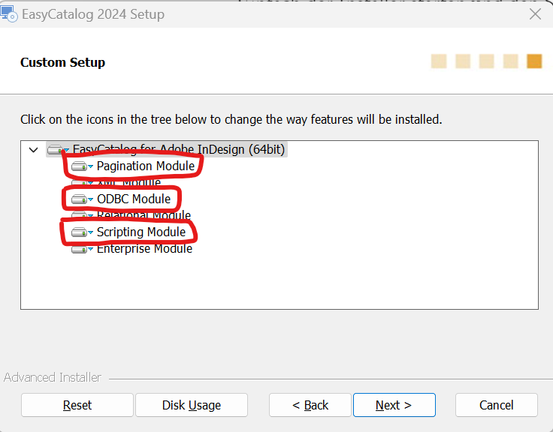Click the Disk Usage button

coord(192,405)
